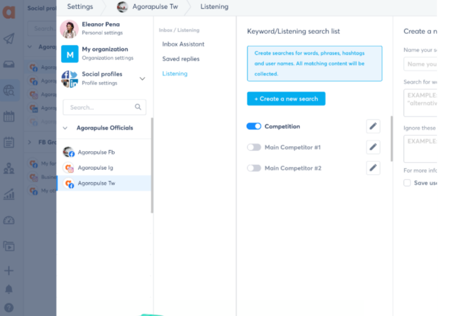
Task: Expand the Social profiles chevron
Action: click(x=142, y=79)
